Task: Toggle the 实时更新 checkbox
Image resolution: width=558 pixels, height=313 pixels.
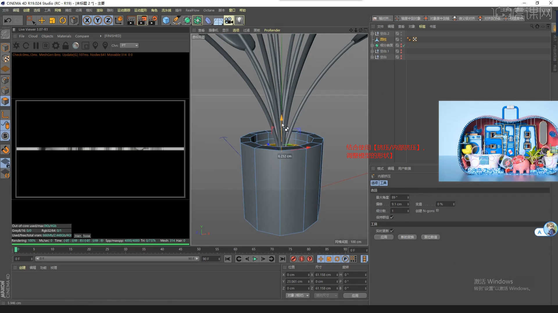Action: pos(392,231)
